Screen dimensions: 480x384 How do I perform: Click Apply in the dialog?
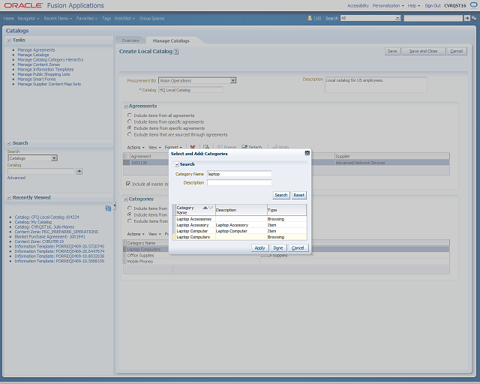pyautogui.click(x=260, y=247)
